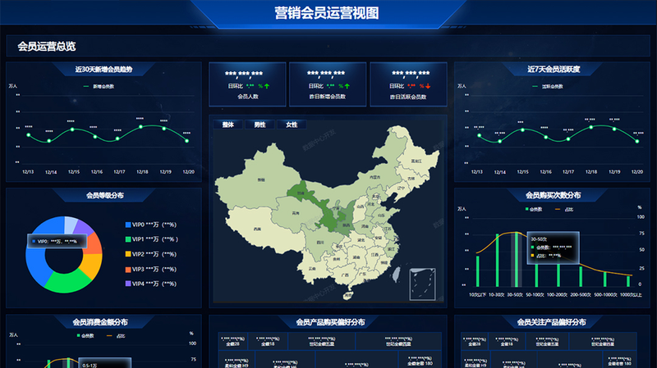Select 金徽28 cell in 会员关注产品偏好分布
The width and height of the screenshot is (657, 368).
pos(475,341)
